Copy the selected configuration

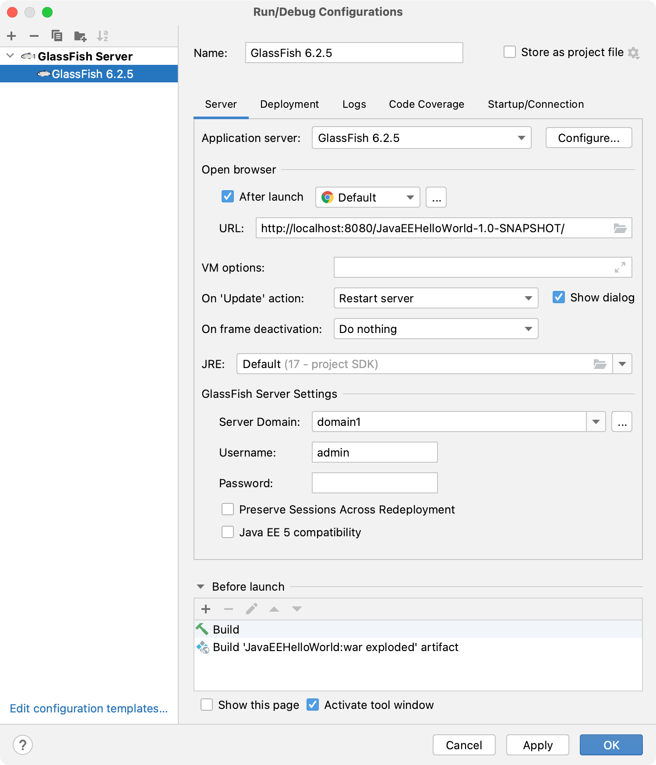(x=57, y=36)
